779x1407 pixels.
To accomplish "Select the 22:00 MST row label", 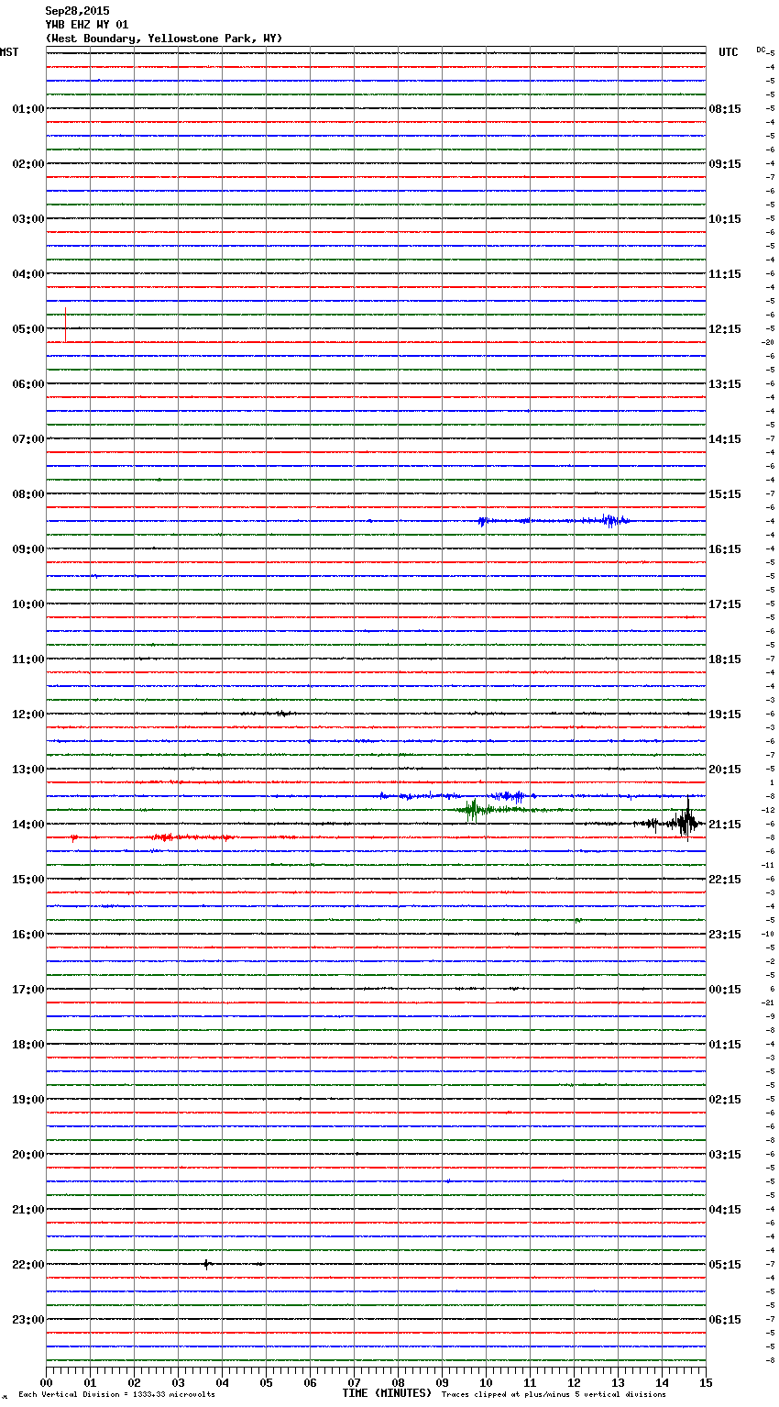I will pyautogui.click(x=27, y=1265).
